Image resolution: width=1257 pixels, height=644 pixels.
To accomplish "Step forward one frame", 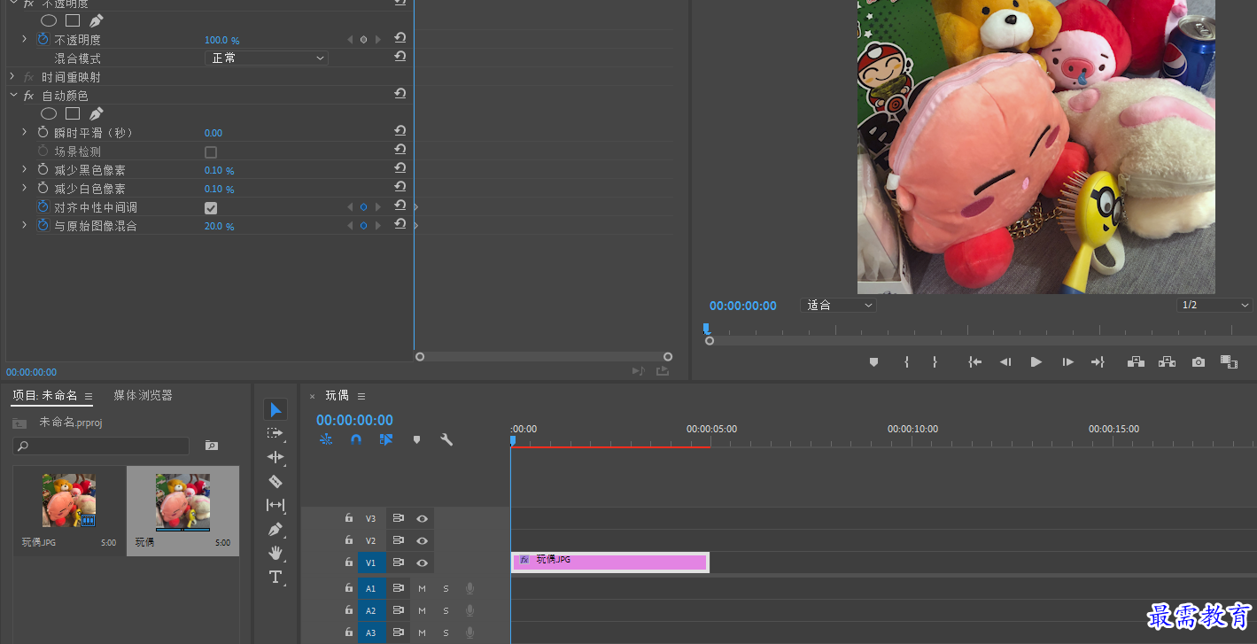I will (x=1067, y=361).
